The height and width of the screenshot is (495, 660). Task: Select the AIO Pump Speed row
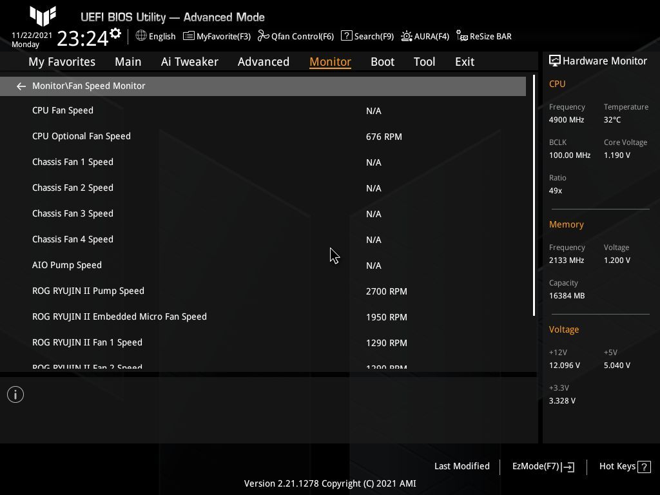pyautogui.click(x=263, y=265)
